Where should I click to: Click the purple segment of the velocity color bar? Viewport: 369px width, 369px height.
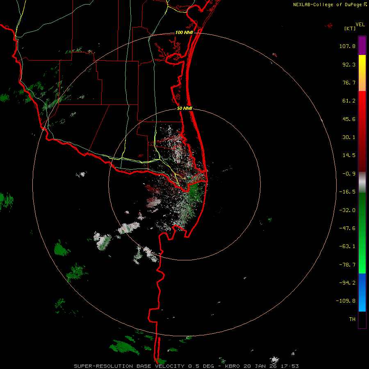(362, 46)
